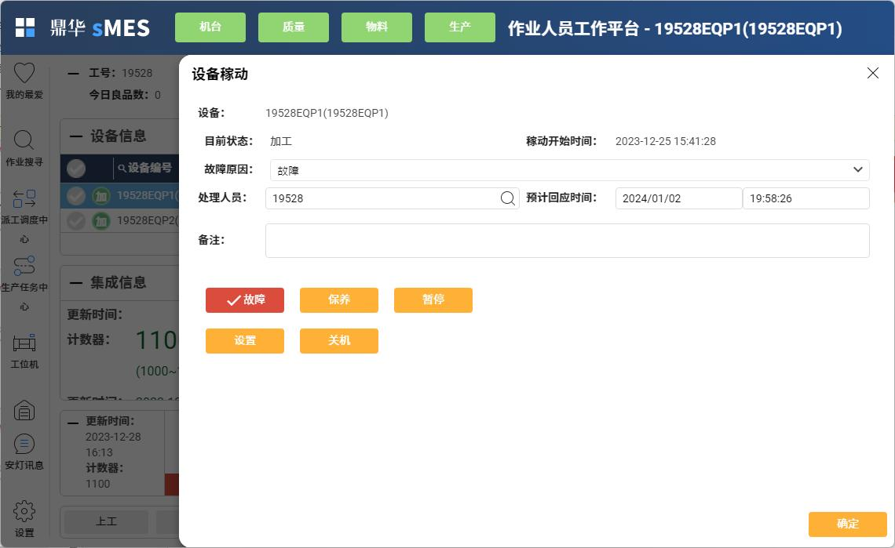Select the 关机 state button

click(x=339, y=341)
